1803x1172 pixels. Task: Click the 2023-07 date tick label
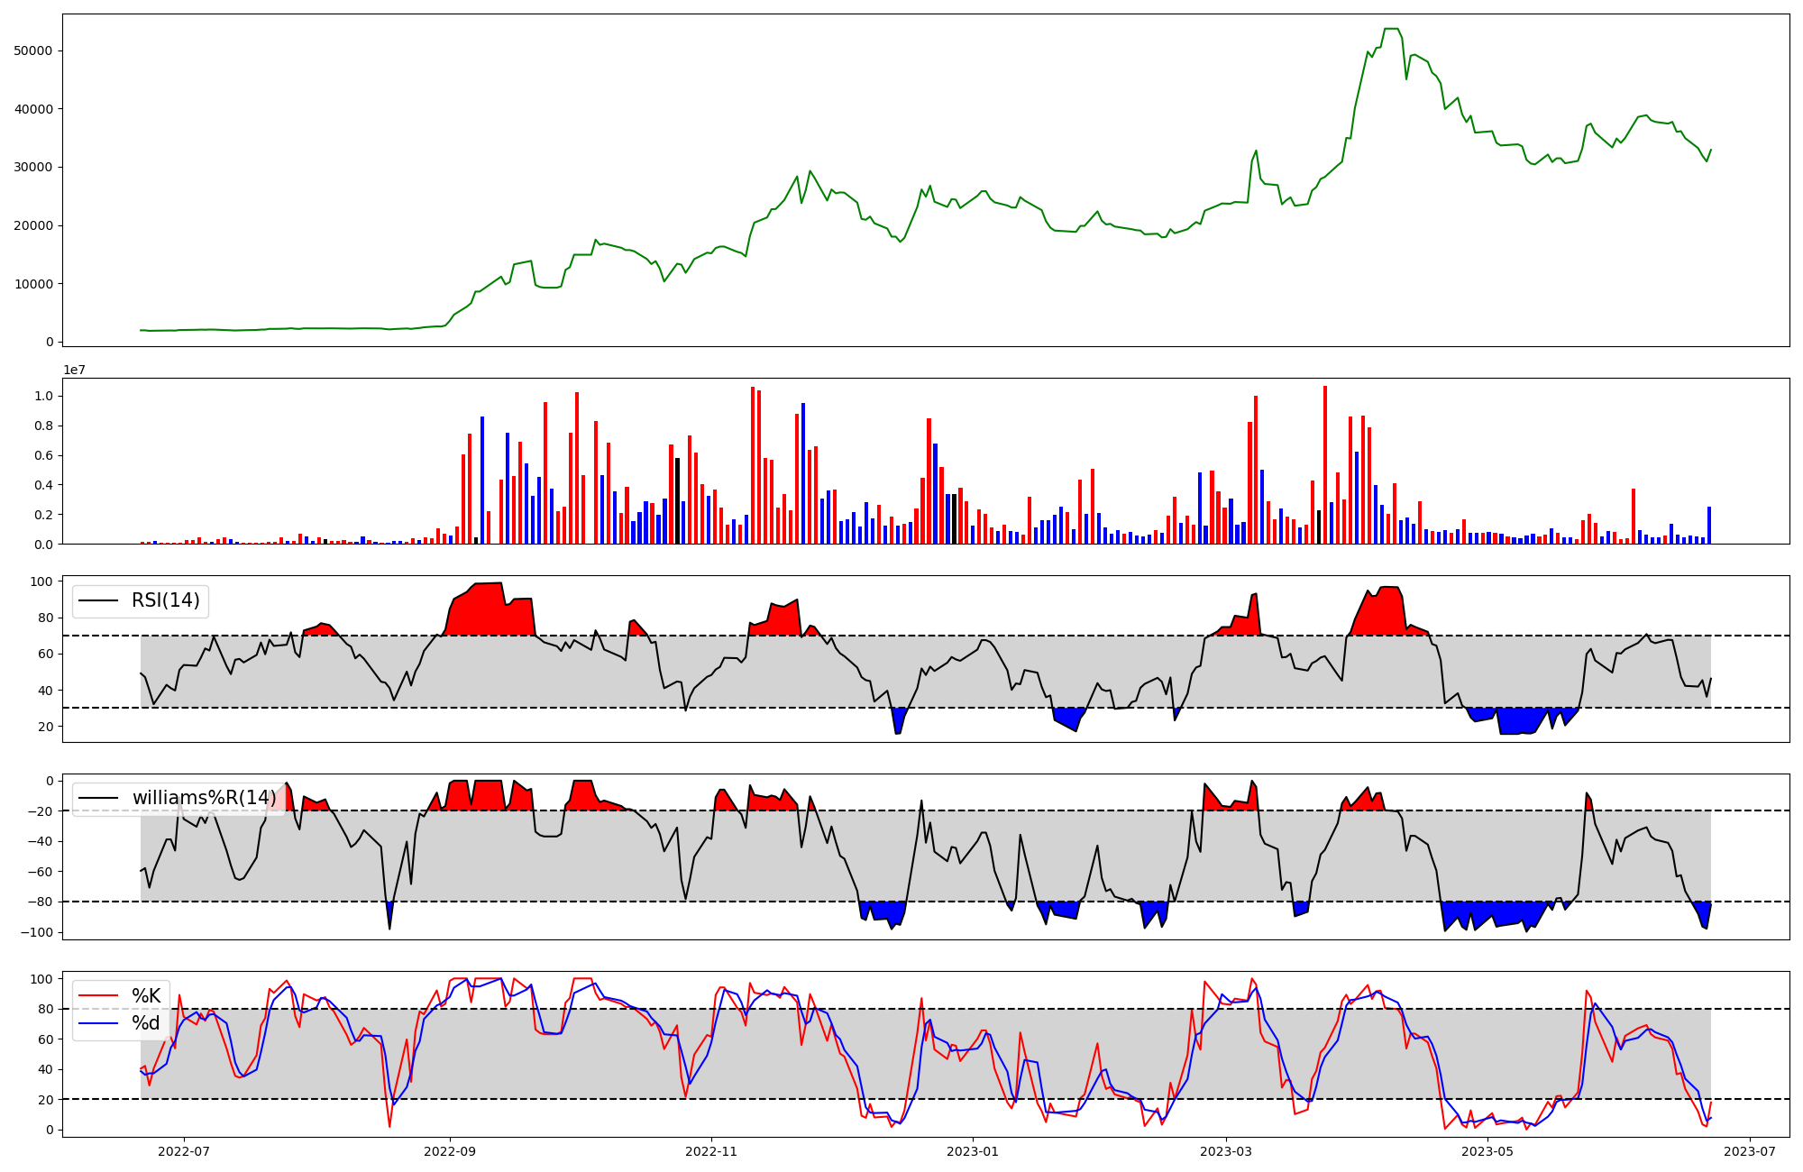(x=1750, y=1151)
